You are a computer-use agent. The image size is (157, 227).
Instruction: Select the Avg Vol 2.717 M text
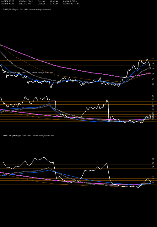[x=70, y=1]
